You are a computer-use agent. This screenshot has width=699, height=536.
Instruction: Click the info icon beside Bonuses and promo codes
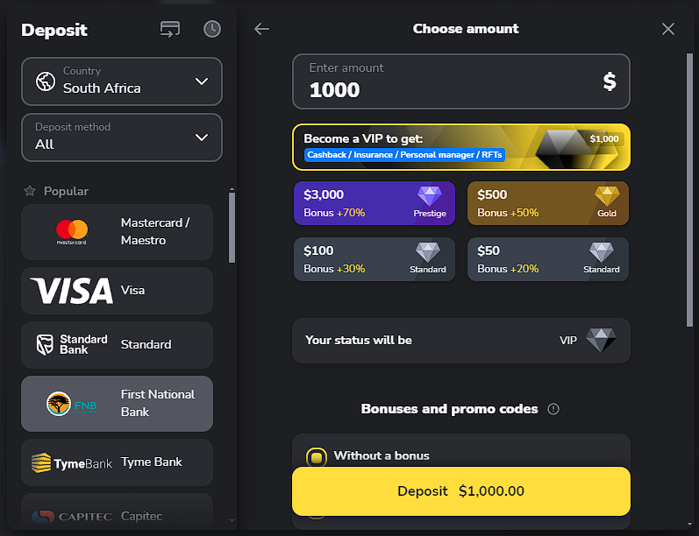click(553, 409)
